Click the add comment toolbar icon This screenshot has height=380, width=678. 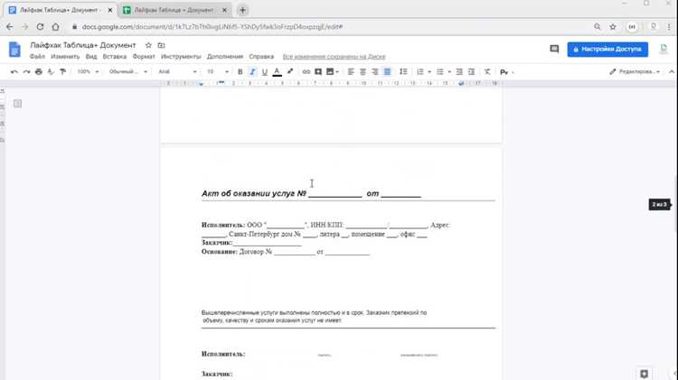[x=318, y=71]
